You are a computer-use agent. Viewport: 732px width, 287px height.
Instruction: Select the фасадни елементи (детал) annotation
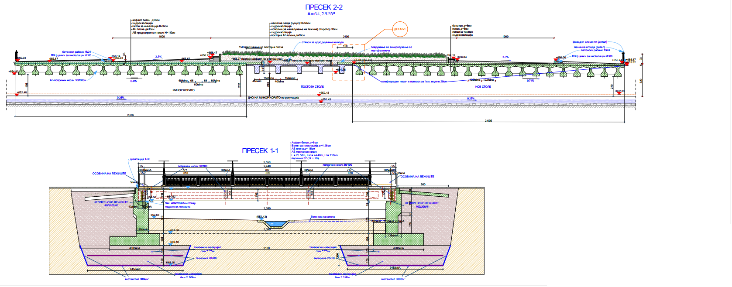tap(590, 42)
